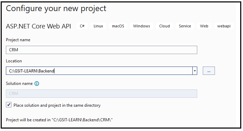
Task: Click the browse location ellipsis button
Action: point(209,71)
